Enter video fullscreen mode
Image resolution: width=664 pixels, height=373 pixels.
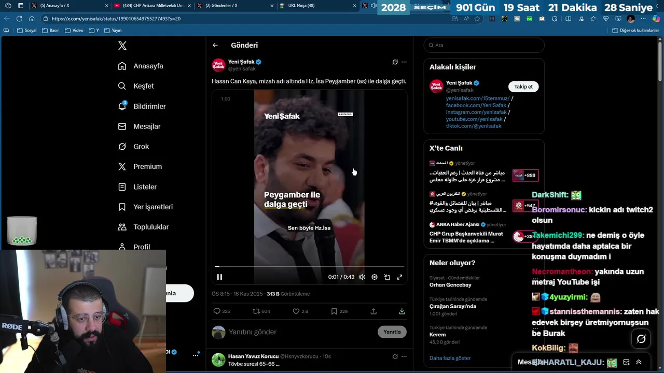tap(399, 277)
